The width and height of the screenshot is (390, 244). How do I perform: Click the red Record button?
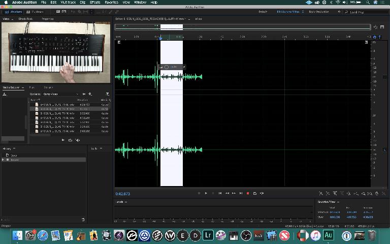coord(248,193)
